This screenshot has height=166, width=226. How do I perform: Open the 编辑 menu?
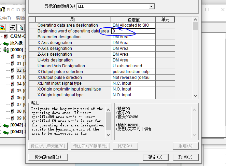[x=20, y=18]
